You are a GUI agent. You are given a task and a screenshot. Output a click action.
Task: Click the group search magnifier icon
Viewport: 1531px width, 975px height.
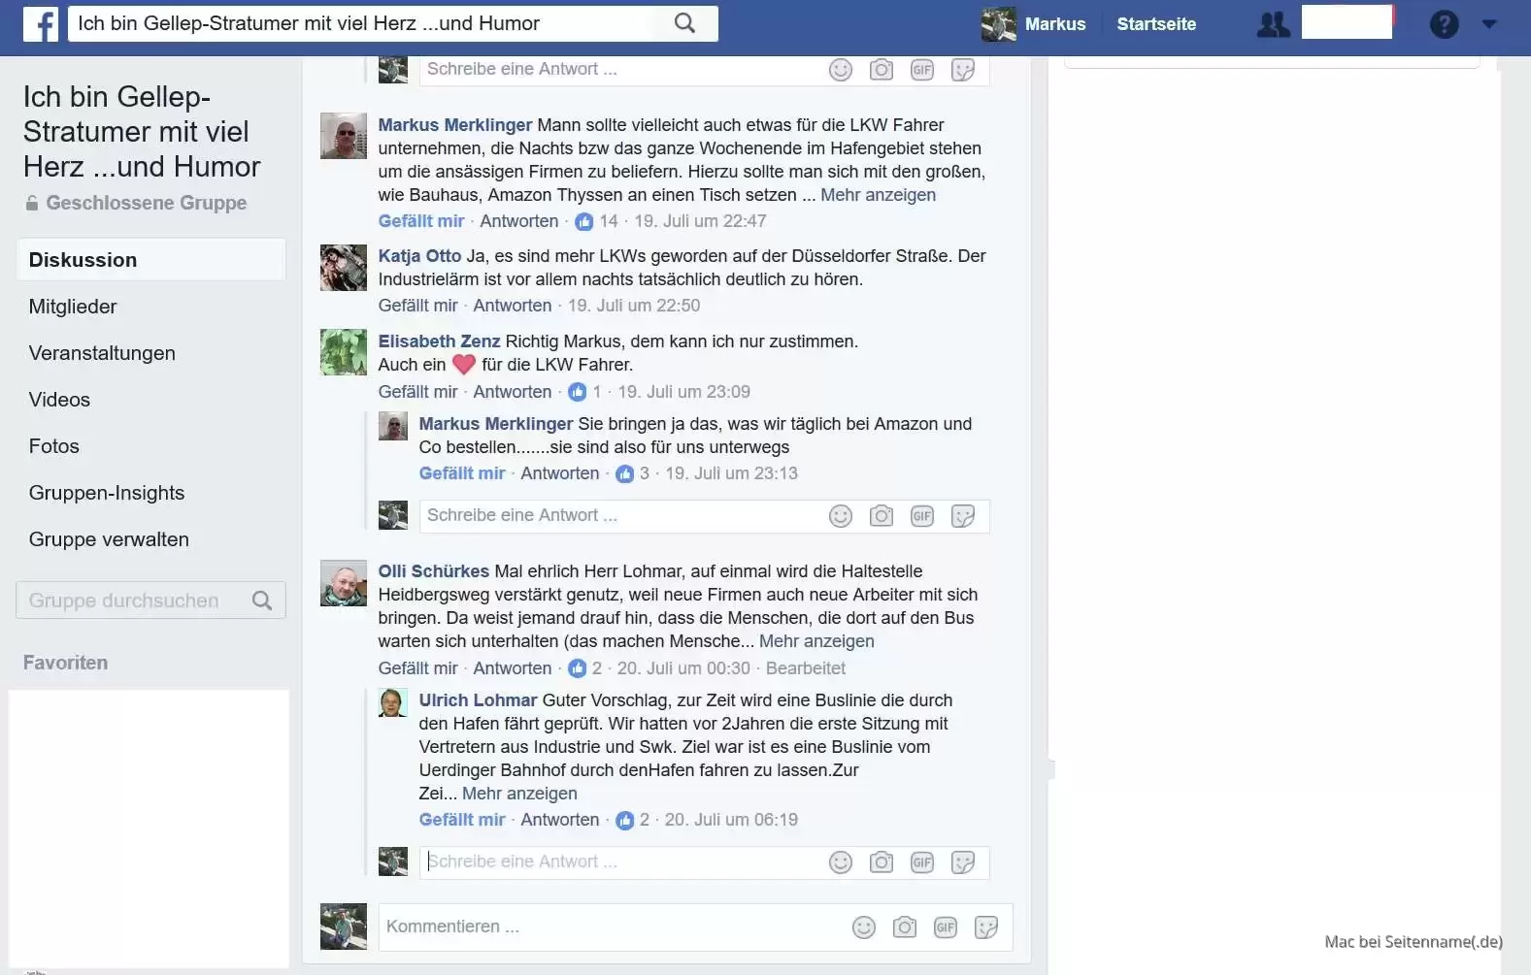pyautogui.click(x=262, y=601)
